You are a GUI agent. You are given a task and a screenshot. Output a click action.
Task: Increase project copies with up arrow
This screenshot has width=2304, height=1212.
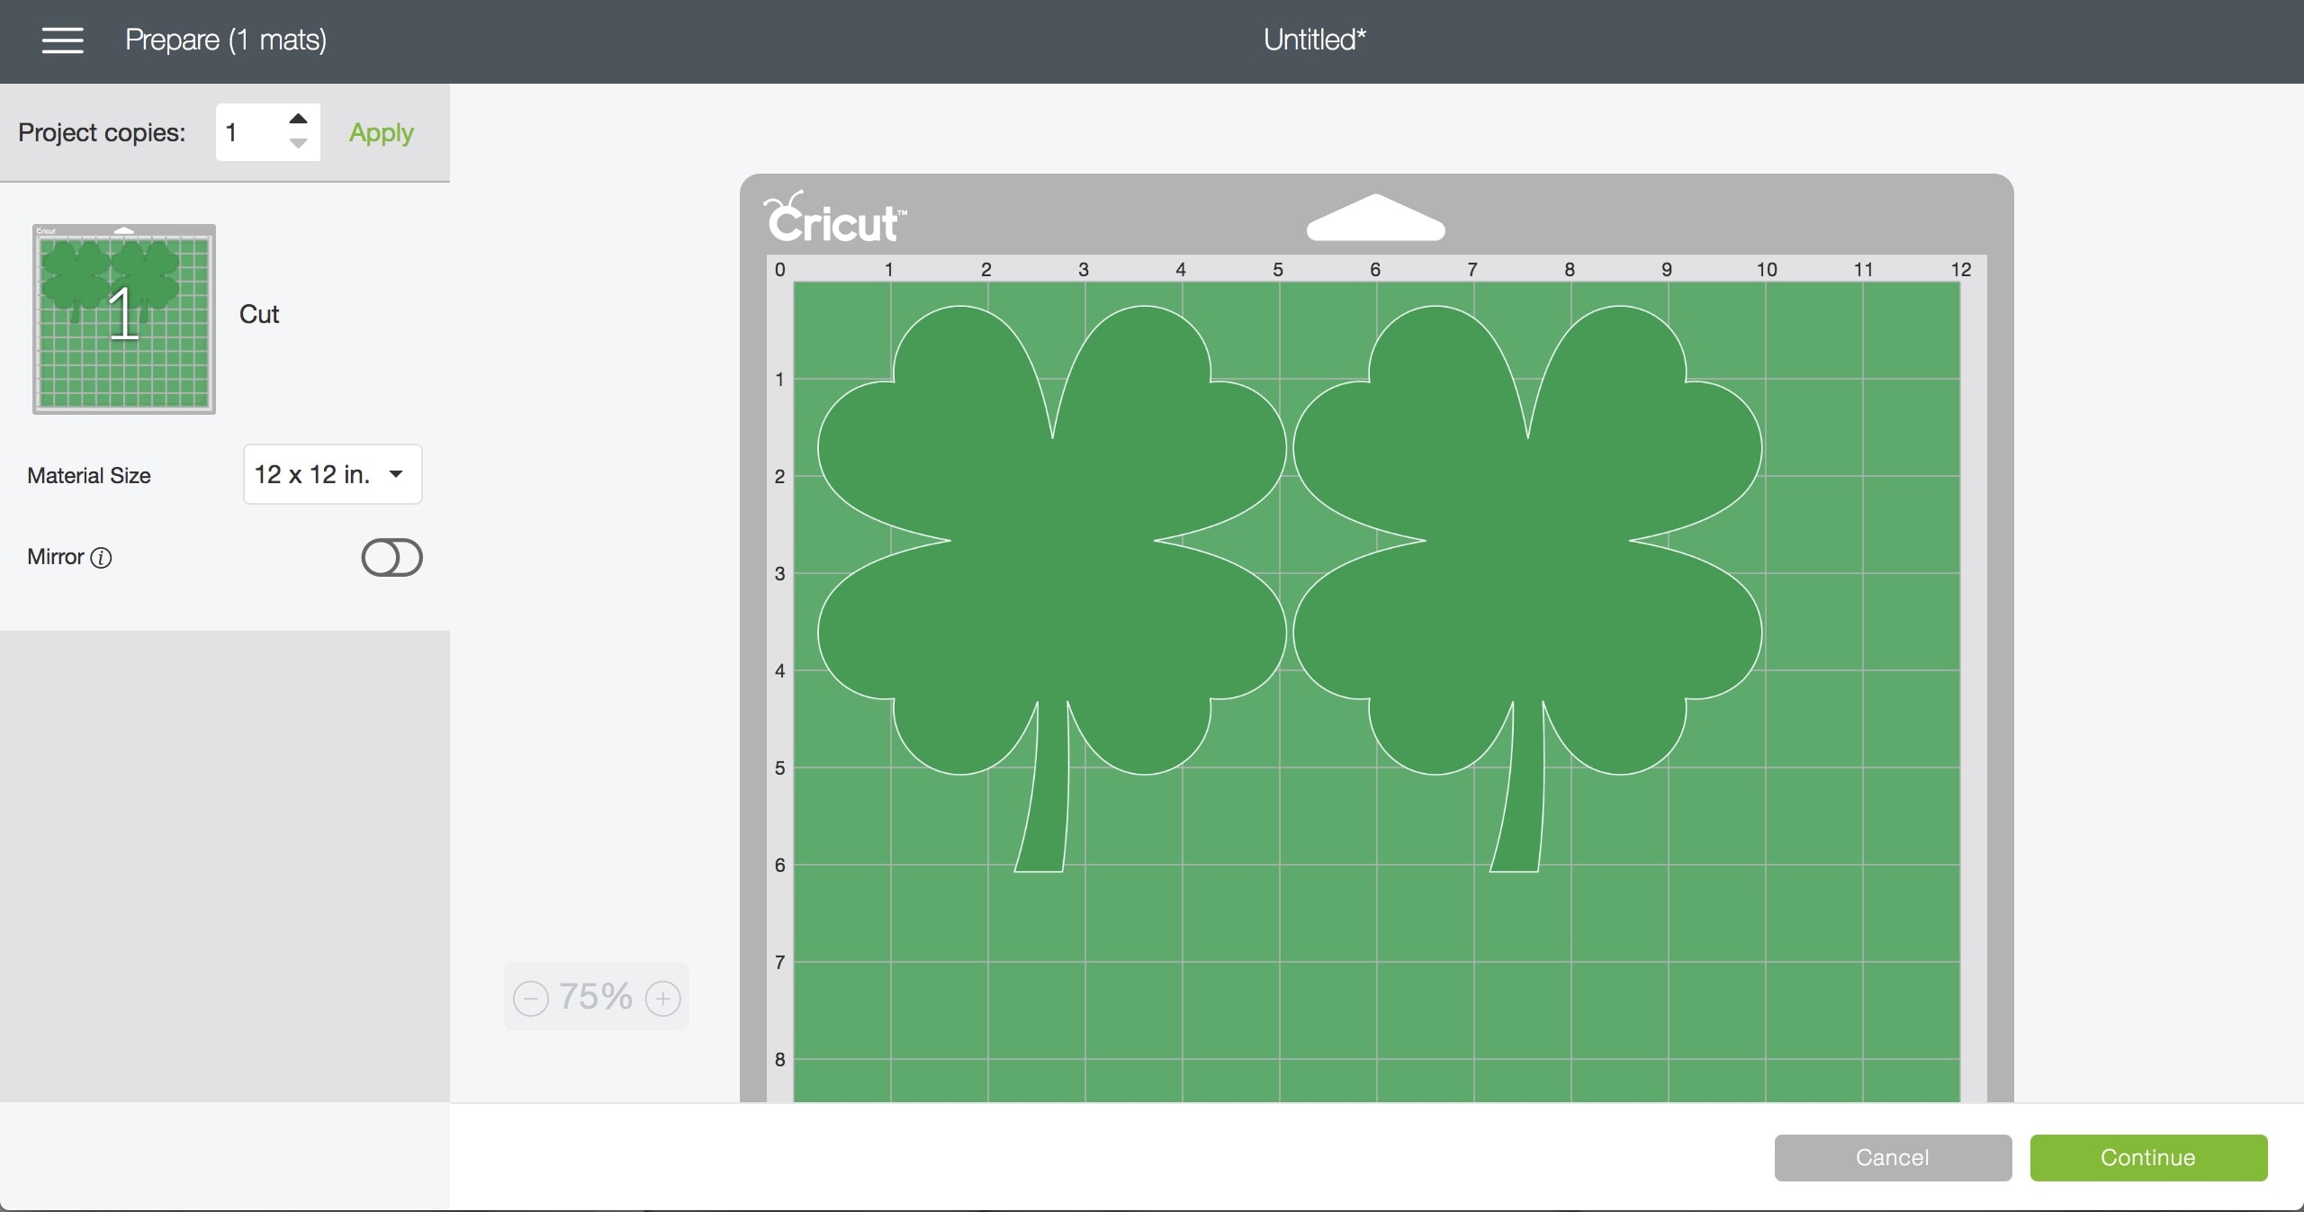pos(299,119)
